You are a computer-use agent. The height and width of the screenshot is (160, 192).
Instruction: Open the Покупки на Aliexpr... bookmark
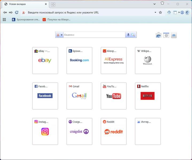[56, 19]
